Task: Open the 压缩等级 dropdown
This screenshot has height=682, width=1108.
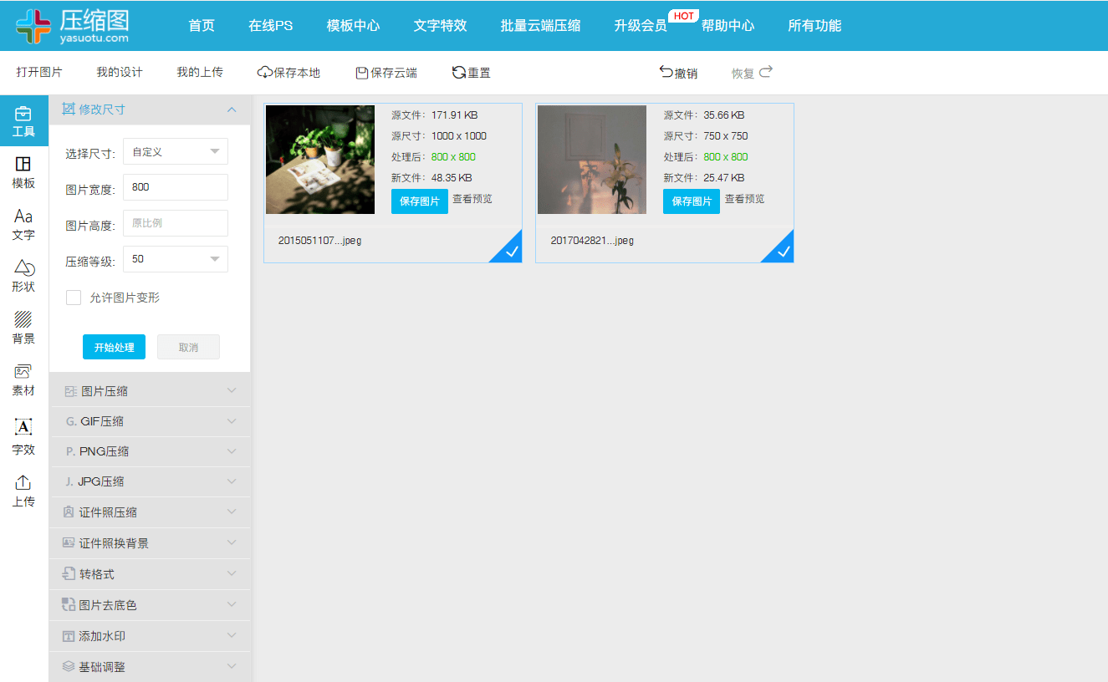Action: coord(175,259)
